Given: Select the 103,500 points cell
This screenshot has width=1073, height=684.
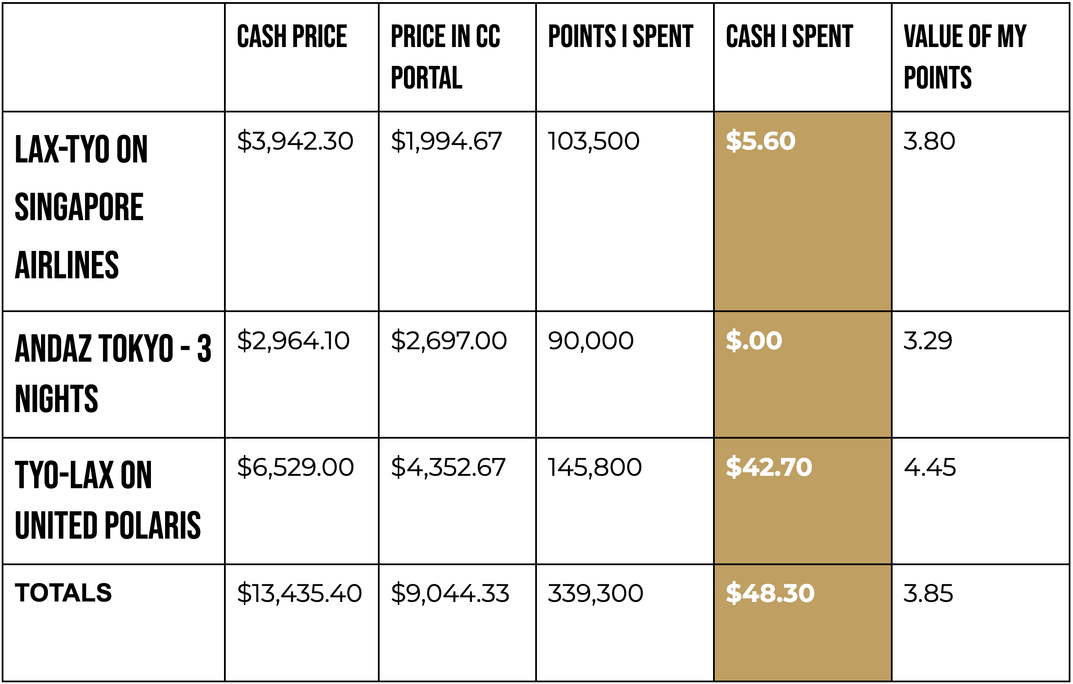Looking at the screenshot, I should click(593, 141).
